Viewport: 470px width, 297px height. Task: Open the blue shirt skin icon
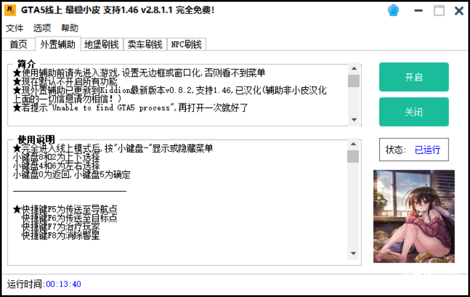(x=393, y=10)
